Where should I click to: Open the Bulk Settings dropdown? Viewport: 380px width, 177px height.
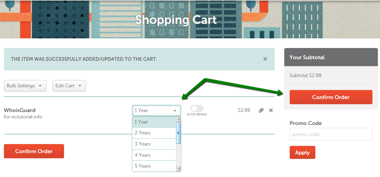point(25,86)
